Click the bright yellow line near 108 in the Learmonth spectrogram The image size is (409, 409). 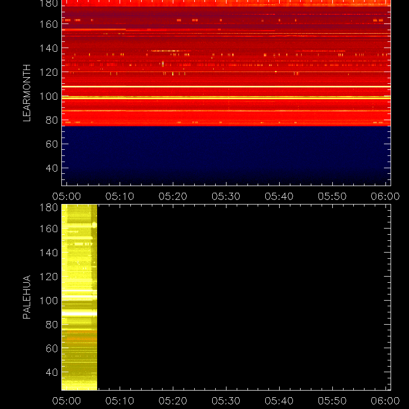click(x=226, y=86)
